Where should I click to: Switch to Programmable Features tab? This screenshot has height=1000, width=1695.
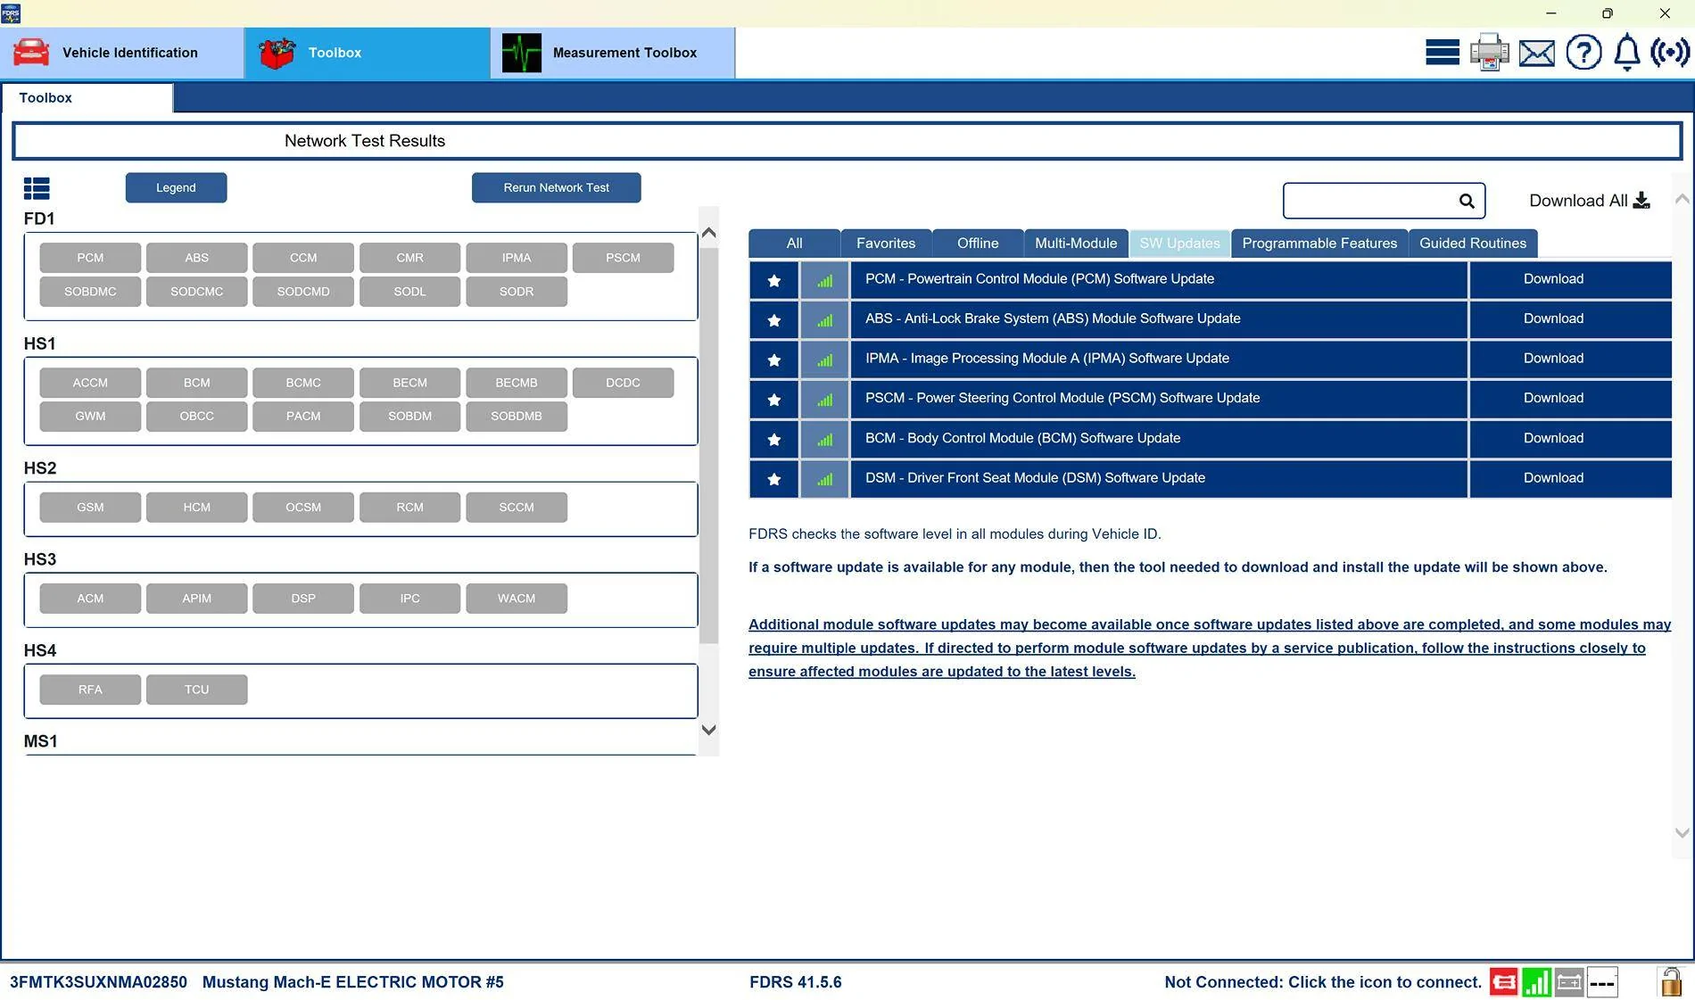(1319, 244)
